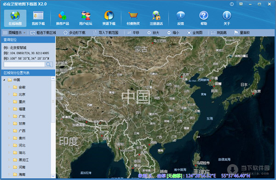The width and height of the screenshot is (276, 180).
Task: Select 贵州 in region list
Action: tap(22, 138)
